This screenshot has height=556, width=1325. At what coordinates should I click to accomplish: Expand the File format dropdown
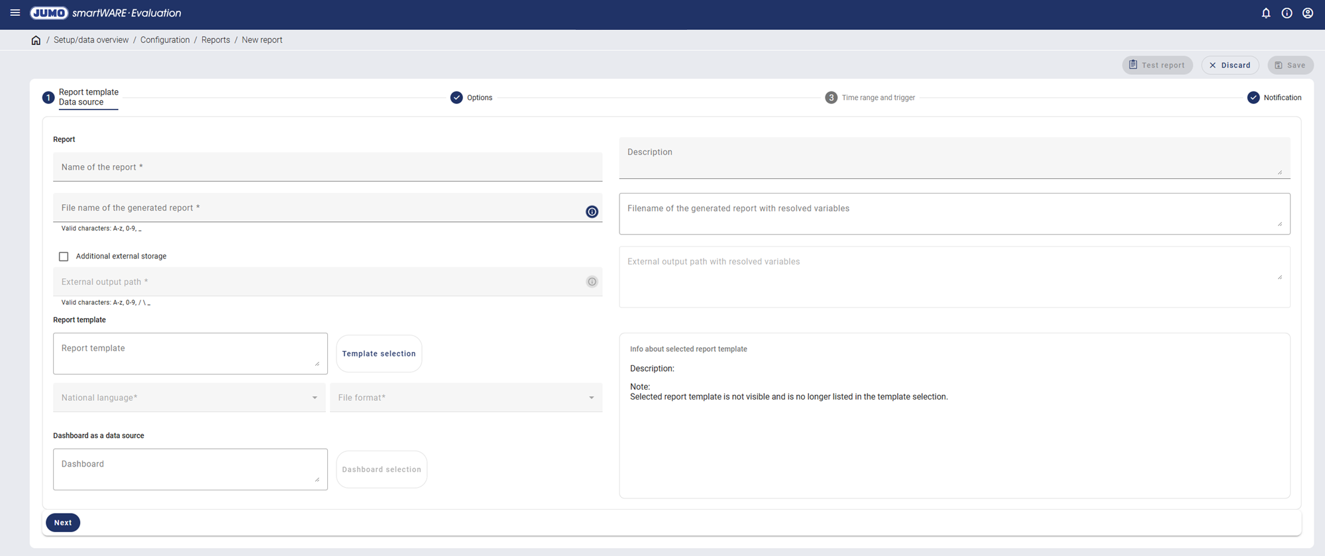(x=466, y=398)
